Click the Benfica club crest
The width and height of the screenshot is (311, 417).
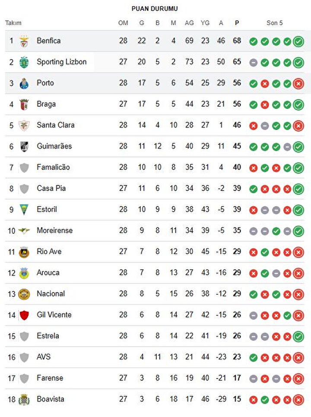click(24, 41)
